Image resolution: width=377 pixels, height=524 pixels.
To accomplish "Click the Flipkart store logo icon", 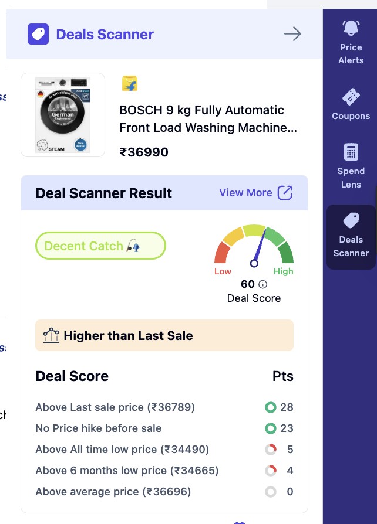I will pos(130,84).
